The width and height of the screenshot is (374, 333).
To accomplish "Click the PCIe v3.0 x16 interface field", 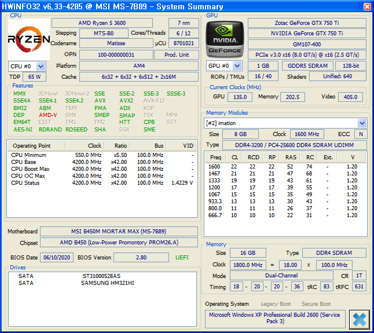I will 307,55.
